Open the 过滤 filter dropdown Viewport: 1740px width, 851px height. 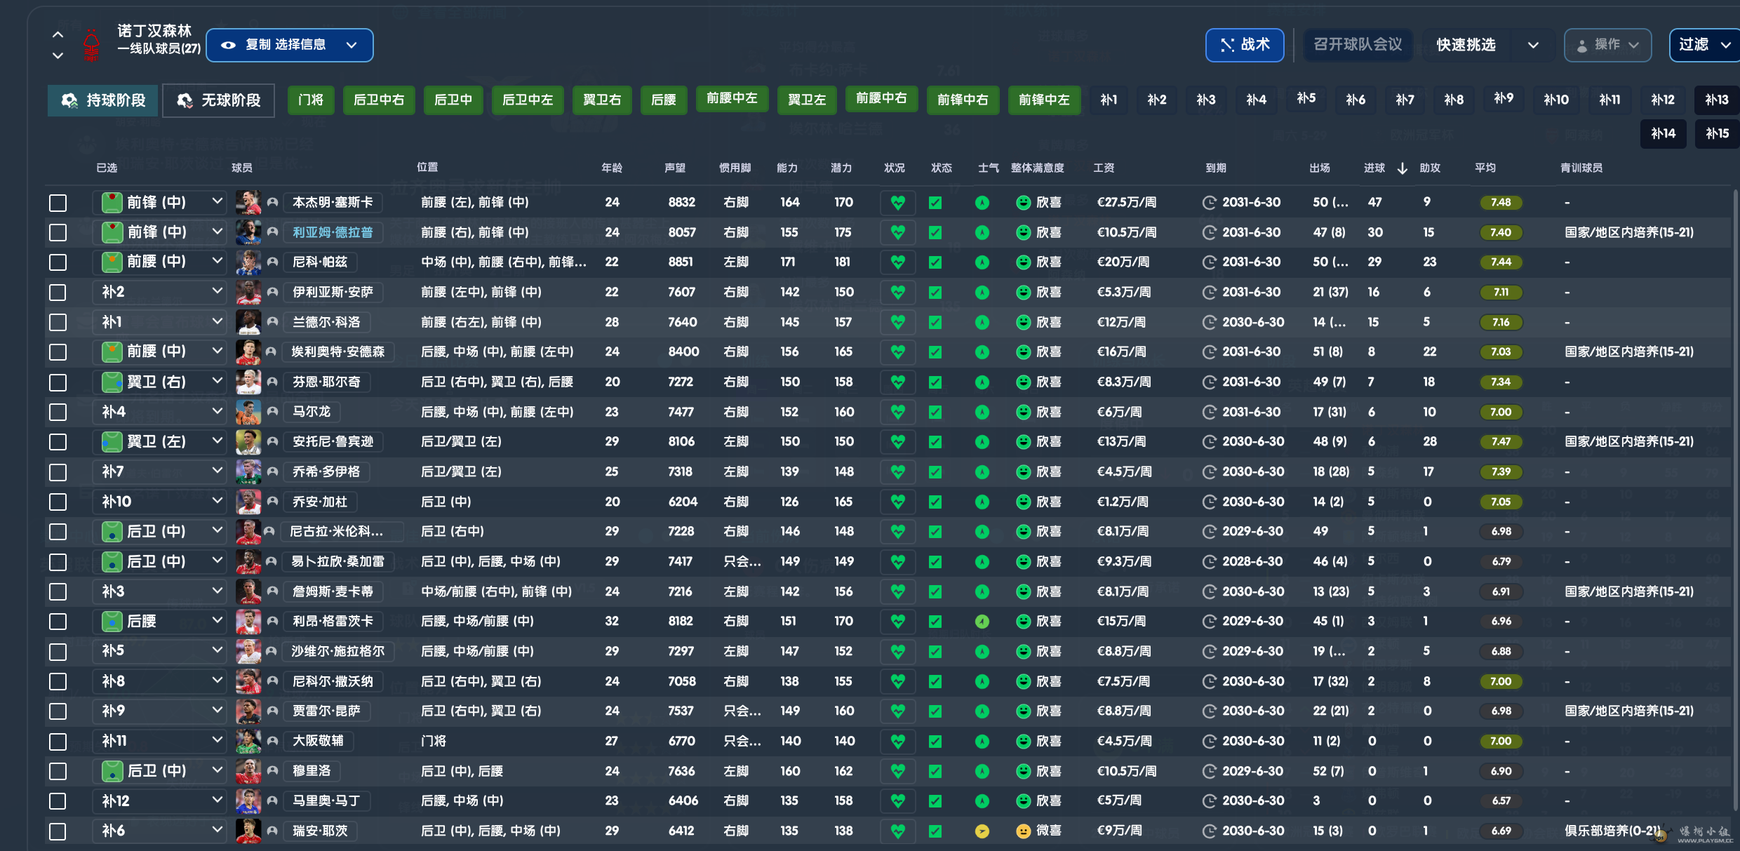[1705, 45]
